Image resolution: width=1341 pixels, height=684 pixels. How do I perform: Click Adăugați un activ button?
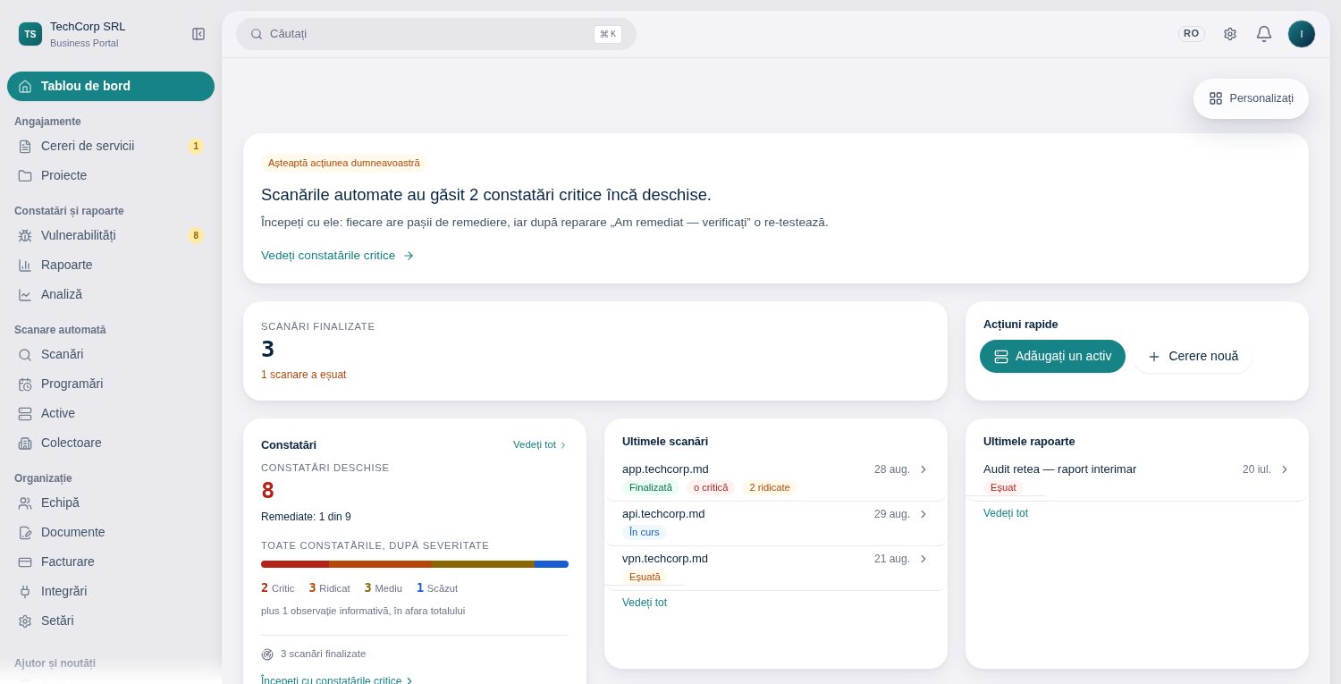[x=1052, y=356]
